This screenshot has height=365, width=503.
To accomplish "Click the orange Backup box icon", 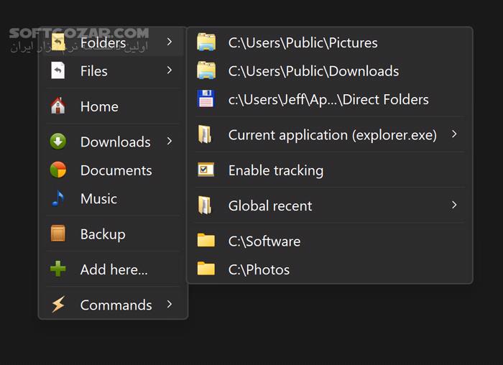I will point(58,234).
